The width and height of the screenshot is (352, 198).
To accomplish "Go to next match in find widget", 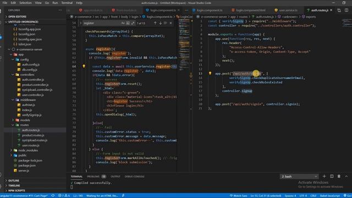I will (160, 23).
